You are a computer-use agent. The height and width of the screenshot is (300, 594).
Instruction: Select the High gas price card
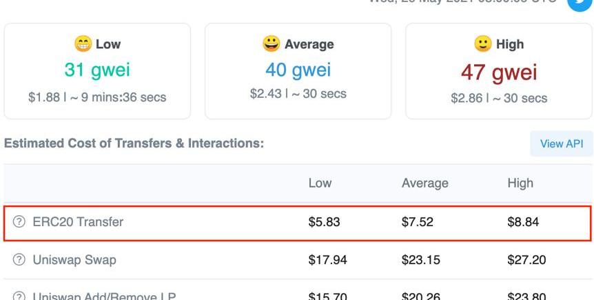(499, 71)
